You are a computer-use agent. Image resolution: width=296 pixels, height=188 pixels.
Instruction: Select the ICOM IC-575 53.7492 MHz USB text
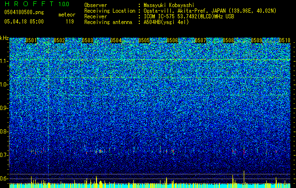[x=189, y=16]
